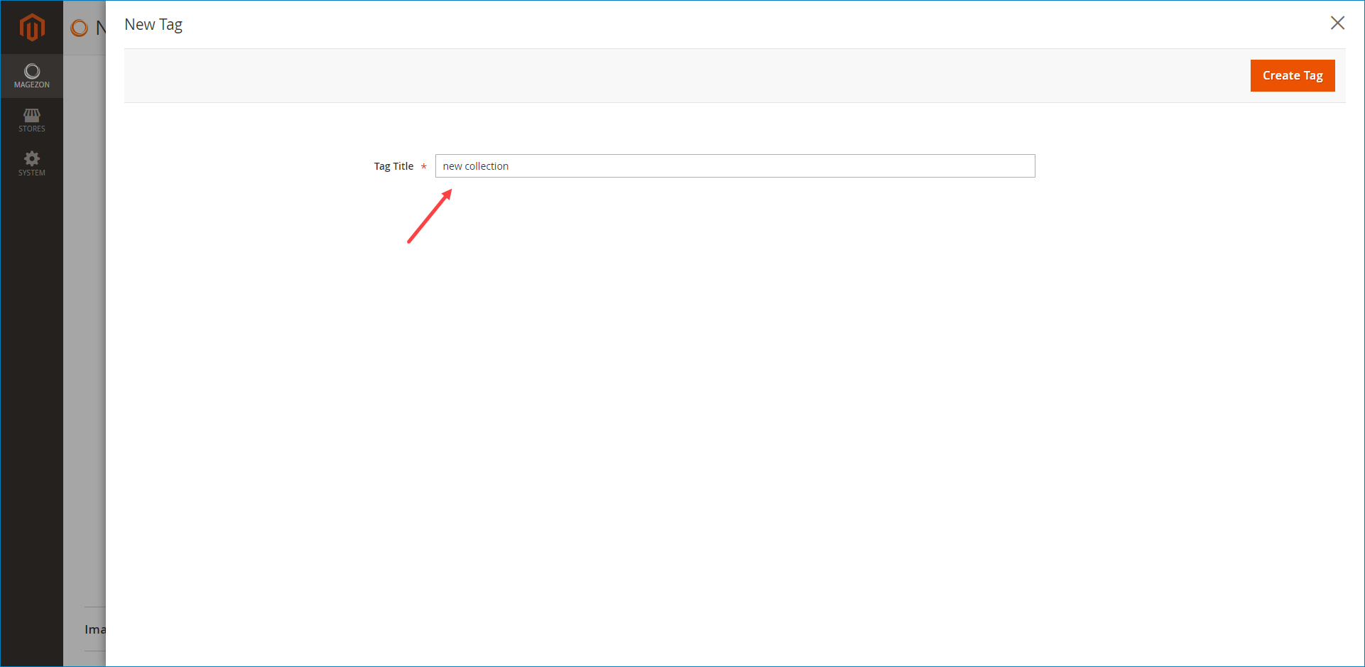Open the Magezon menu from the dark sidebar
This screenshot has height=667, width=1365.
(x=31, y=75)
